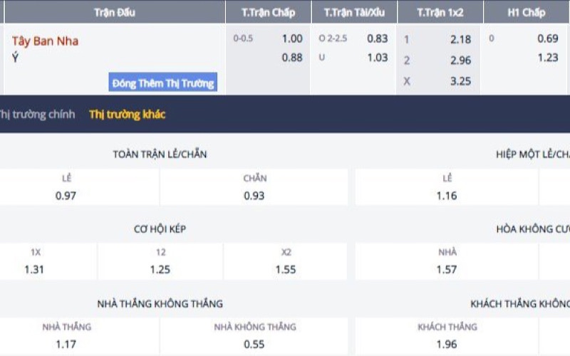Image resolution: width=570 pixels, height=356 pixels.
Task: Select H1 Chấp odds 0.69
Action: click(547, 39)
